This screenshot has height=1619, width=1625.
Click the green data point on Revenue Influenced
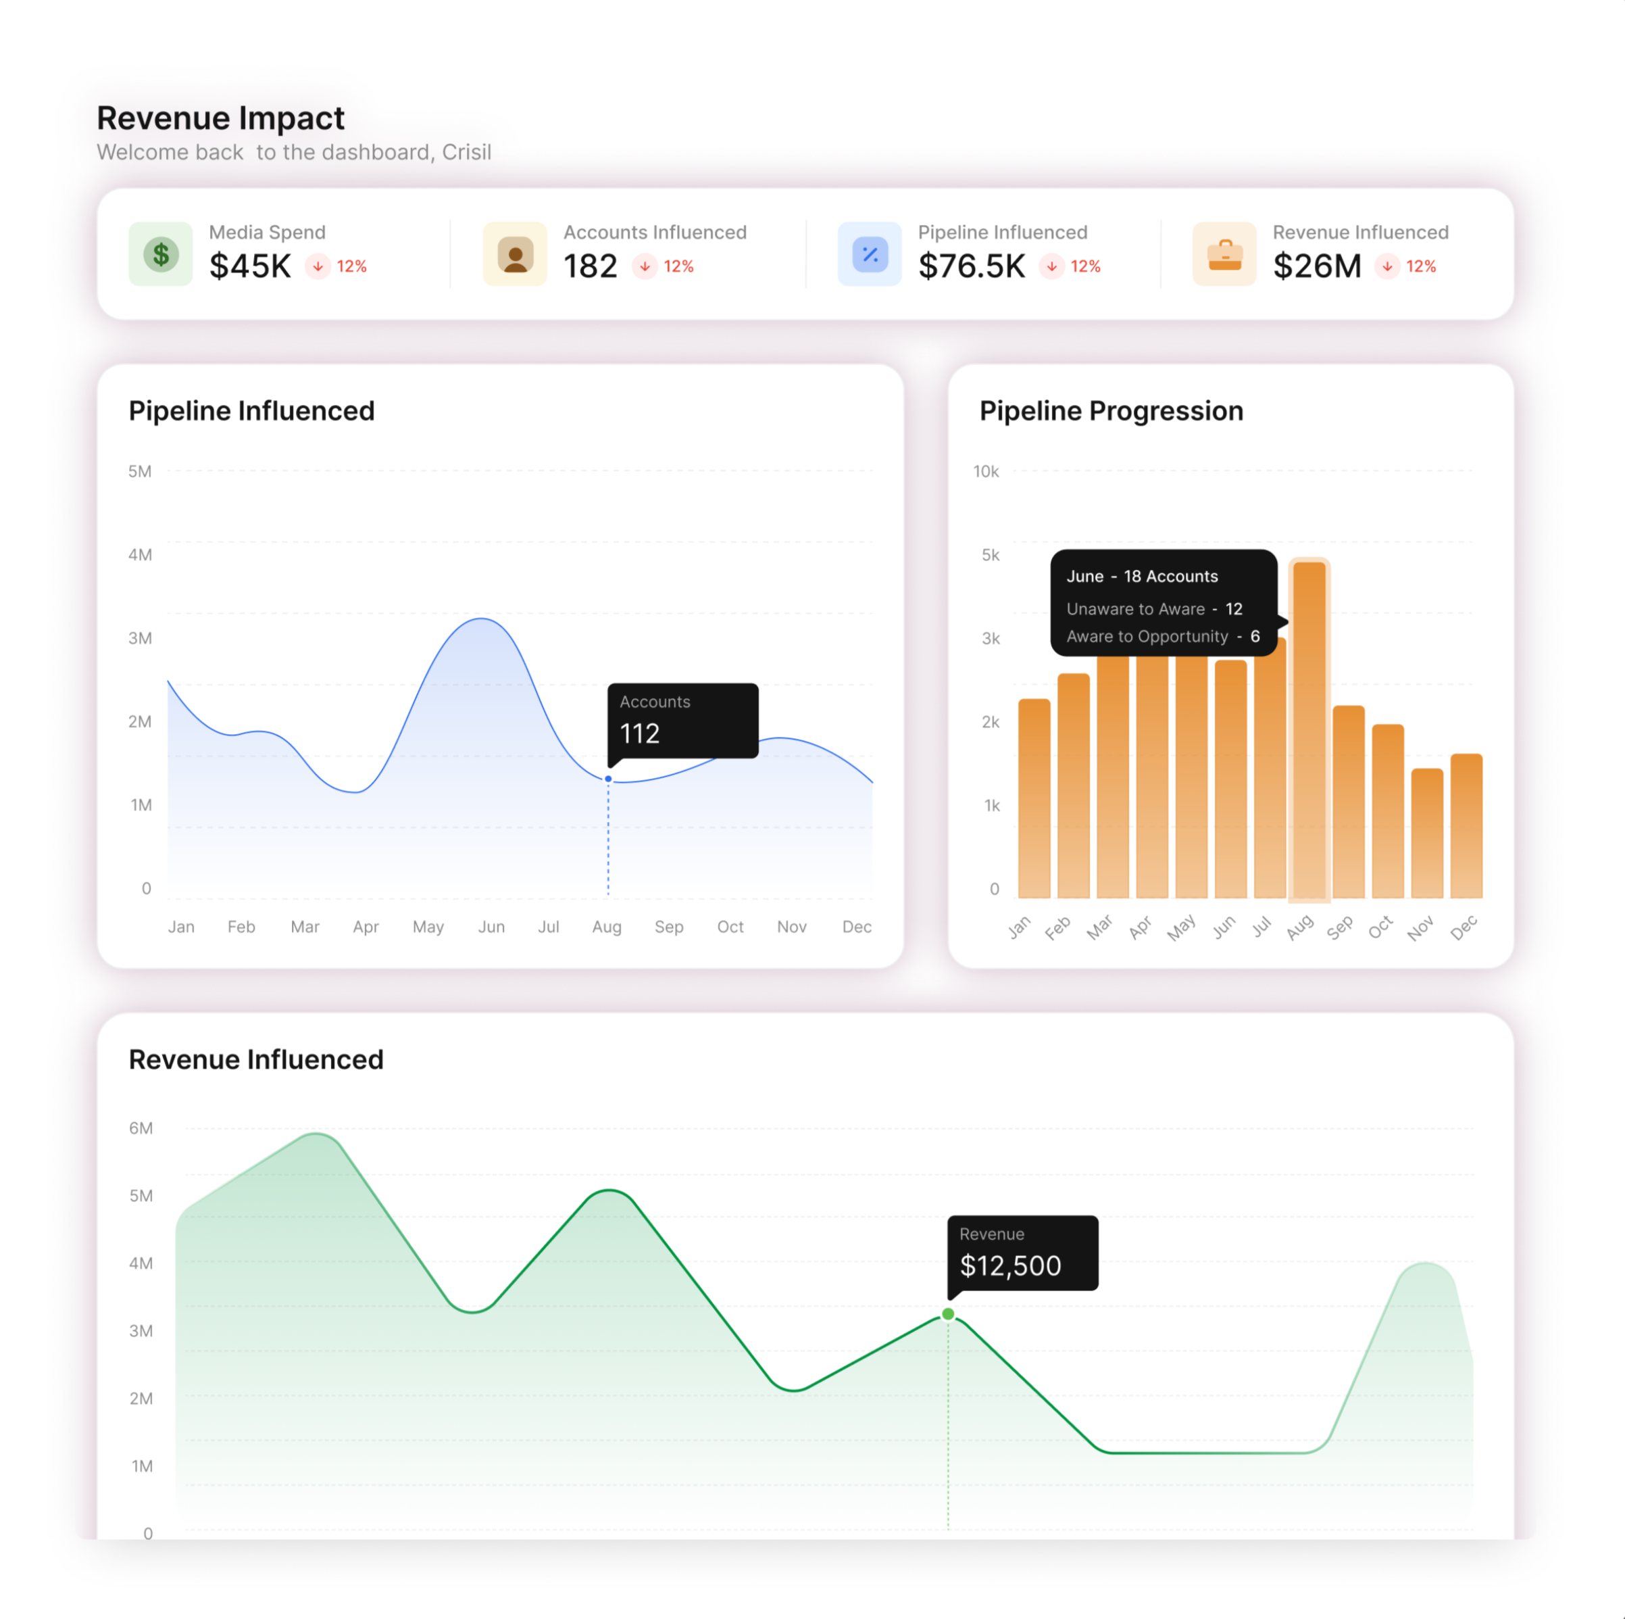click(948, 1314)
